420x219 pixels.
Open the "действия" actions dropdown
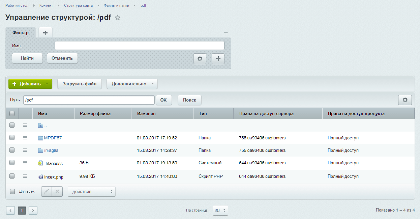[x=91, y=192]
